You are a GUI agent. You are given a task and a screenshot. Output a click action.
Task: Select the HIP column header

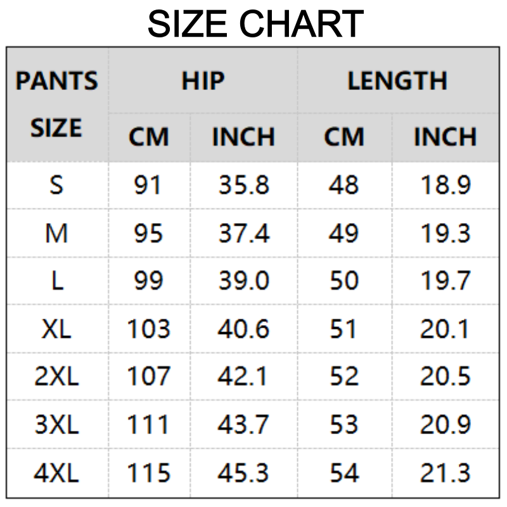[203, 80]
